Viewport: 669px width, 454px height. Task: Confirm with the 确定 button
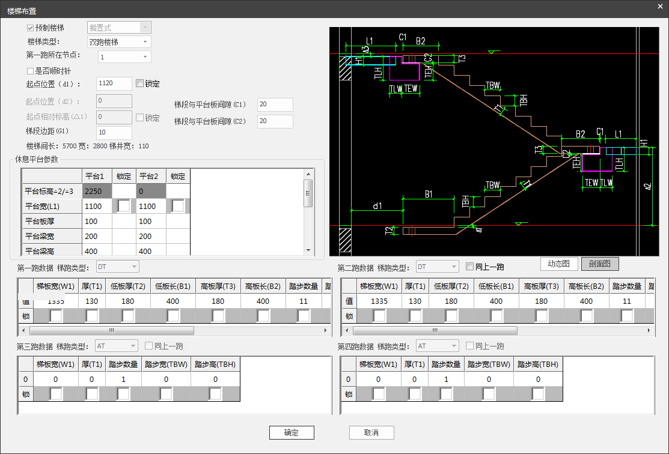coord(291,433)
